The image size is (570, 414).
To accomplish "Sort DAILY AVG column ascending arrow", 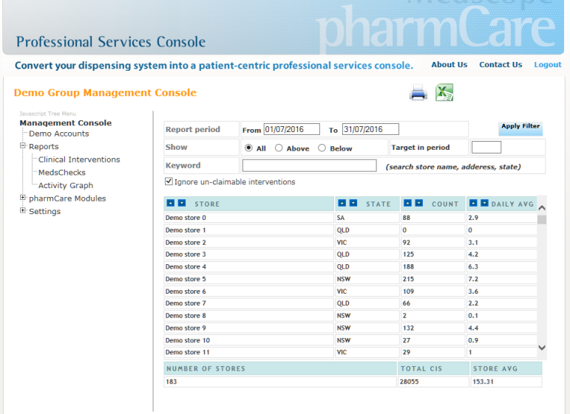I will click(x=473, y=203).
